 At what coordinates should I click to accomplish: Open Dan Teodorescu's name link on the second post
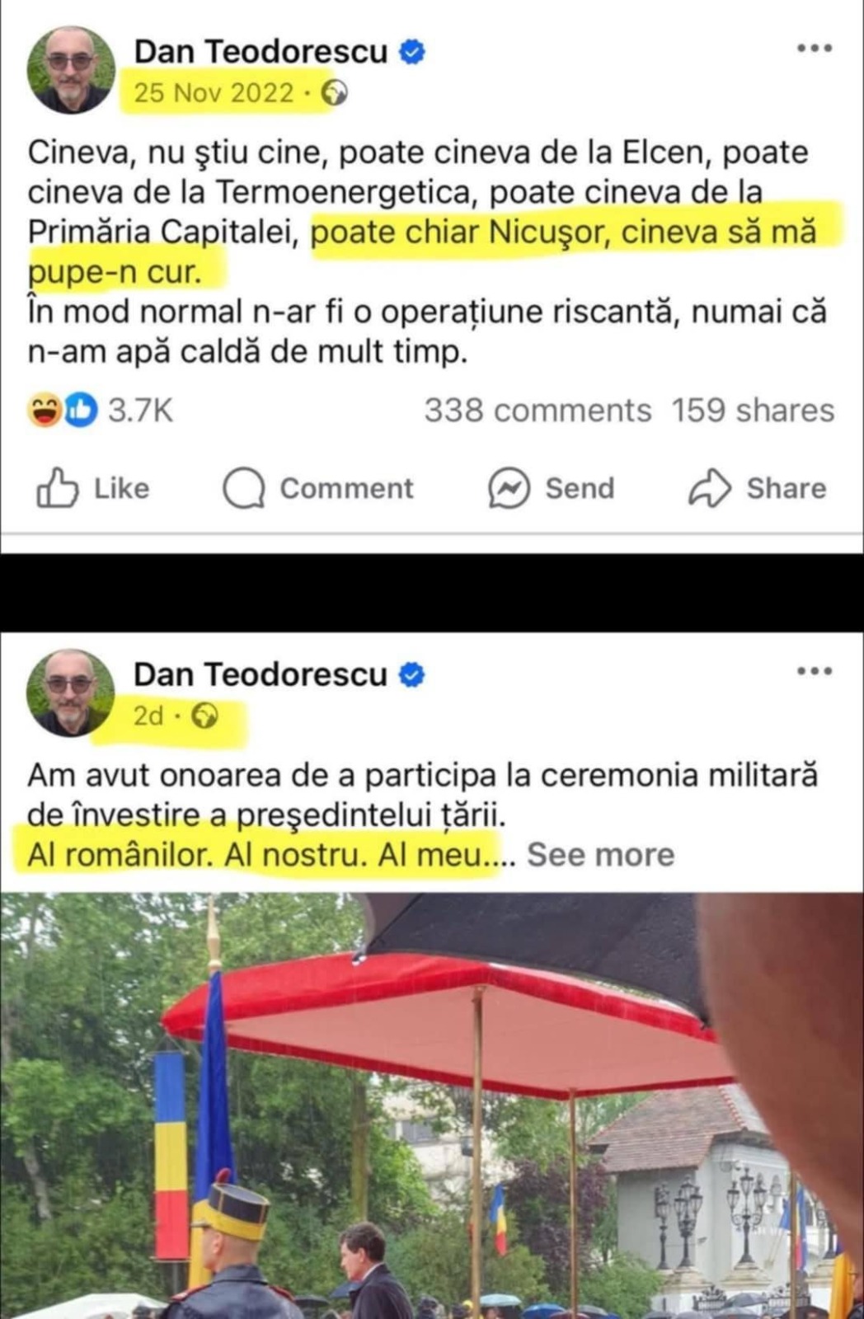[261, 674]
